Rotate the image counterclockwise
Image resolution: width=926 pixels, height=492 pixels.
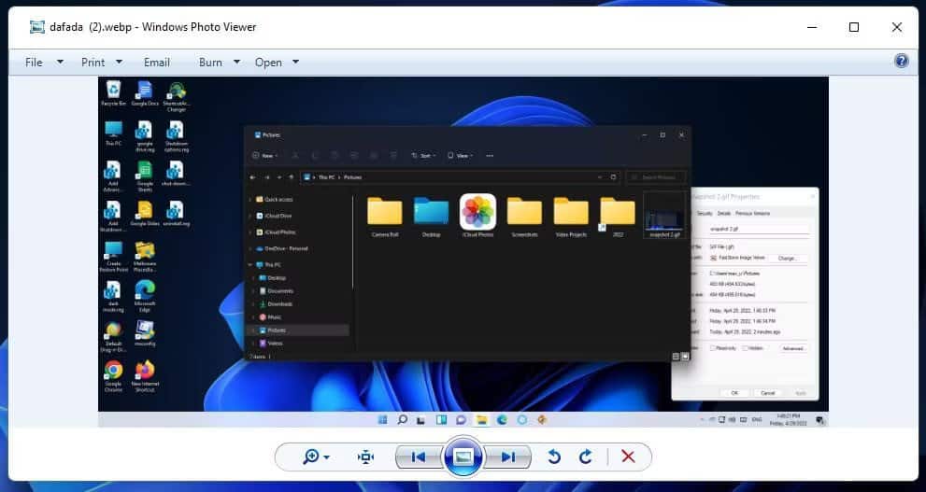[554, 457]
